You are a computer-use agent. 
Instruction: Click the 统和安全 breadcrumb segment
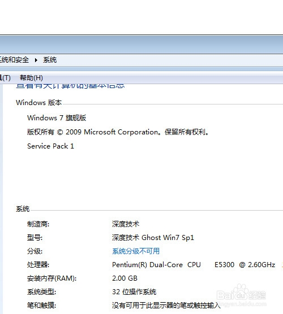click(14, 60)
